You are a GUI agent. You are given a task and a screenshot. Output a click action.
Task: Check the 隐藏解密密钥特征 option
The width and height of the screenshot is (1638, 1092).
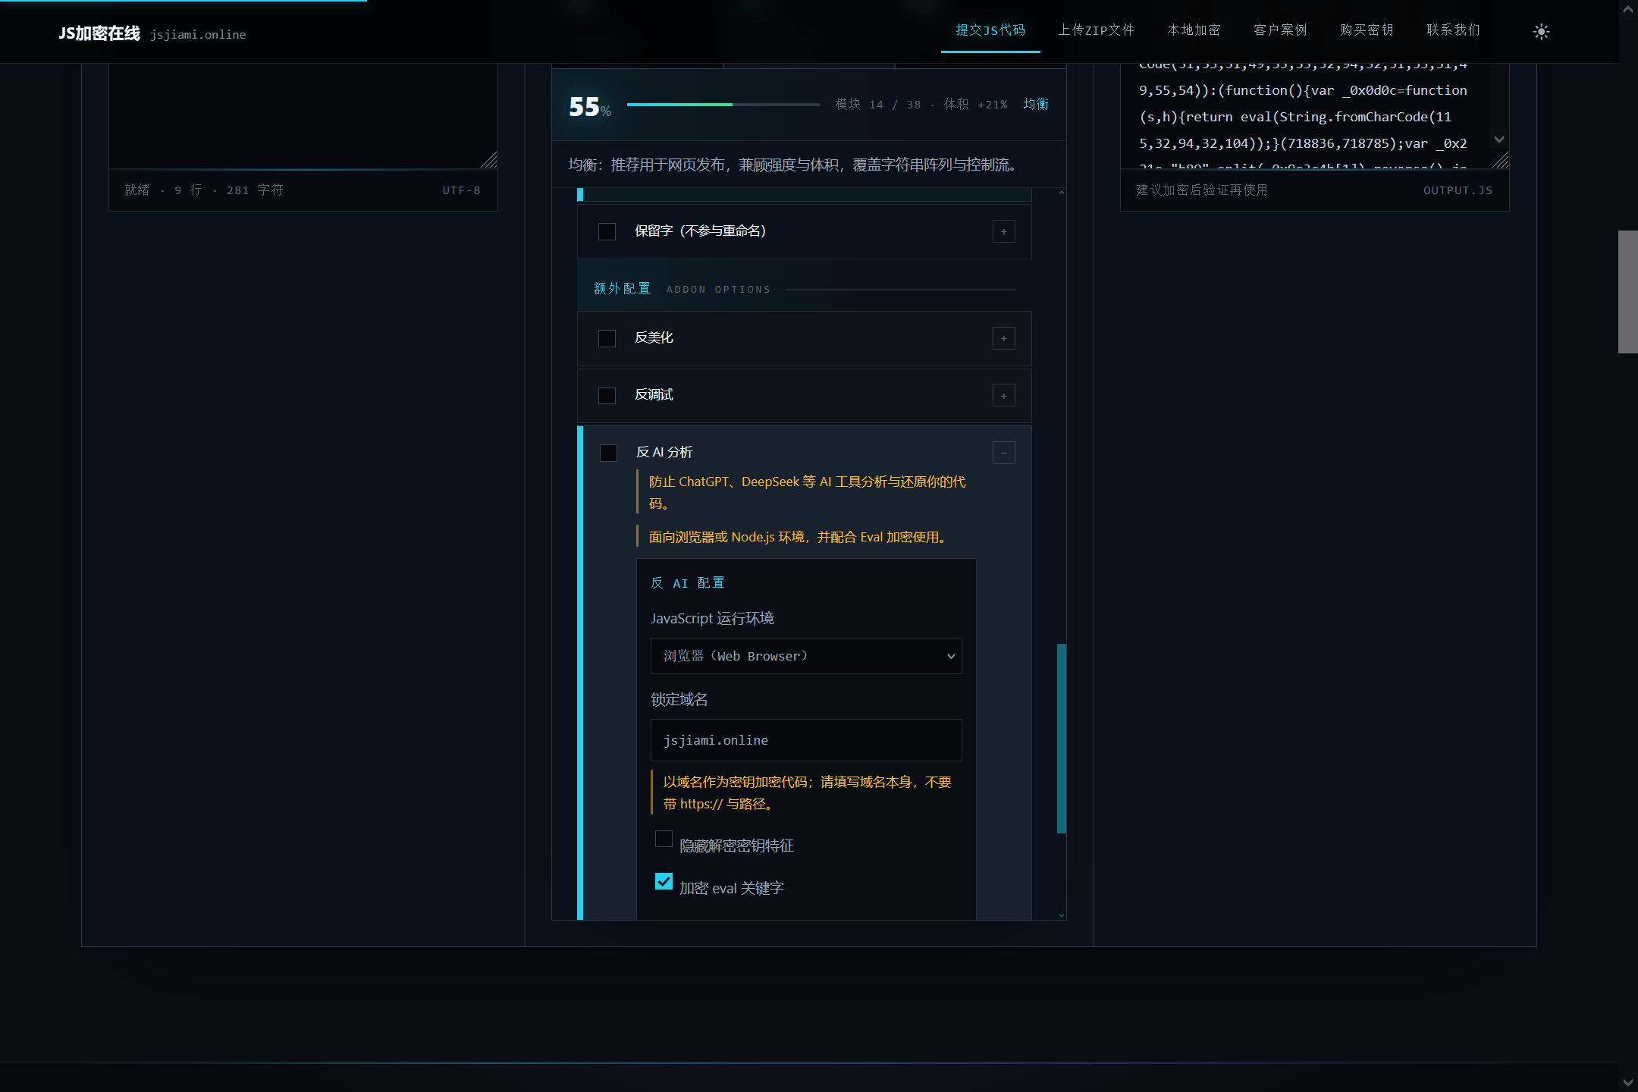[664, 839]
